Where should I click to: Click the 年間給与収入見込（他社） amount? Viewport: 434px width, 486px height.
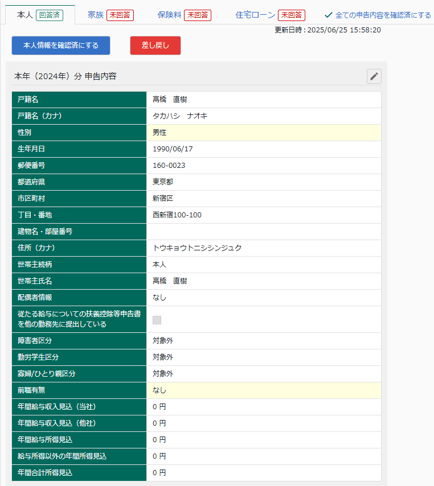[159, 423]
